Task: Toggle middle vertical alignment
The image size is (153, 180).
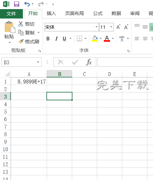Action: 145,27
